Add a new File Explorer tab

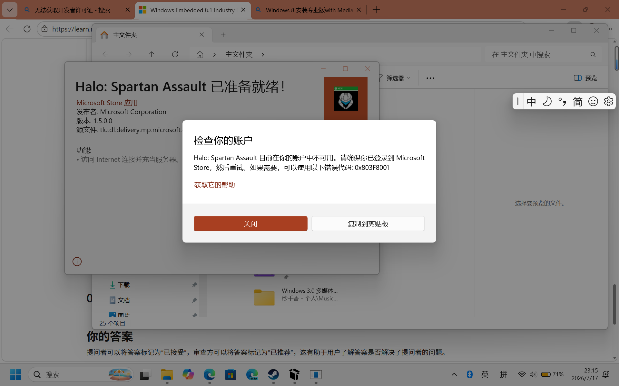tap(223, 35)
